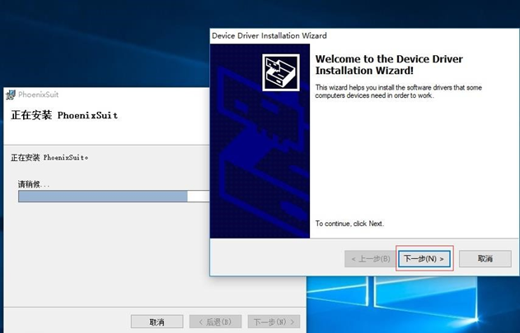Click the disabled 后退(B) button in PhoenixSuit

point(215,321)
